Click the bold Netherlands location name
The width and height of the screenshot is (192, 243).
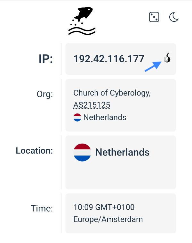pyautogui.click(x=122, y=152)
